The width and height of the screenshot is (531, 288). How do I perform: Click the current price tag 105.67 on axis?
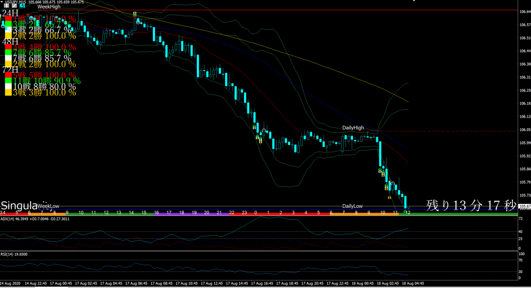pos(525,207)
